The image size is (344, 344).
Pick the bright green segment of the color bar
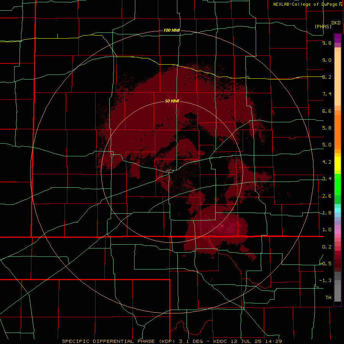[x=338, y=184]
